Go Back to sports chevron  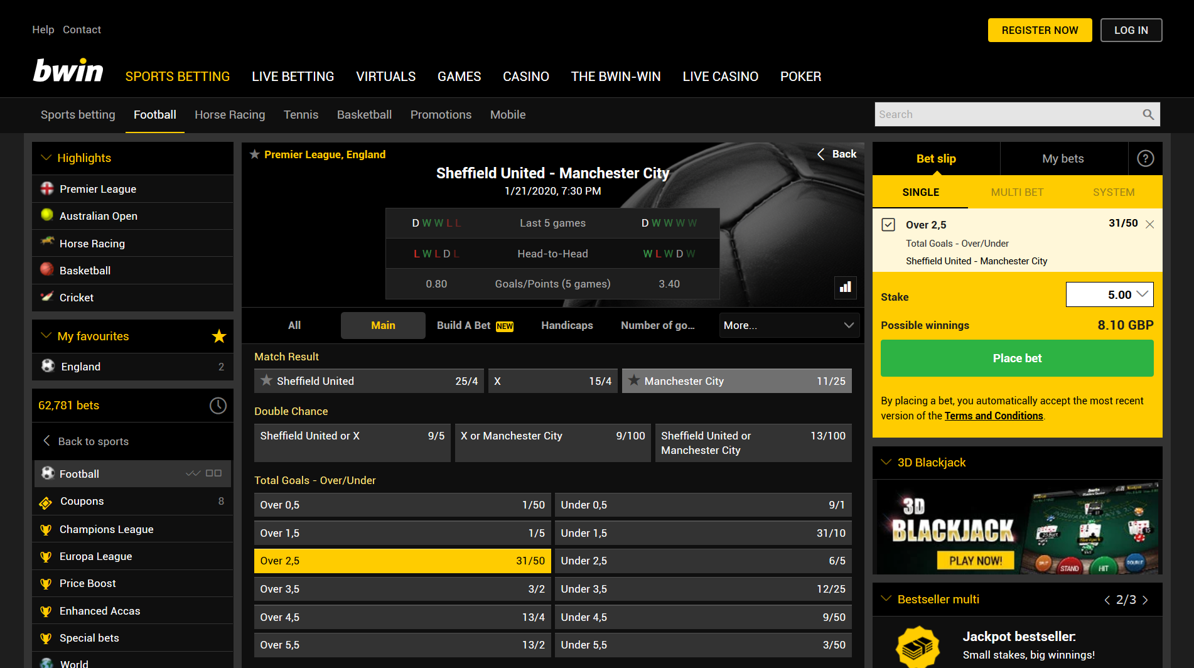pos(46,441)
